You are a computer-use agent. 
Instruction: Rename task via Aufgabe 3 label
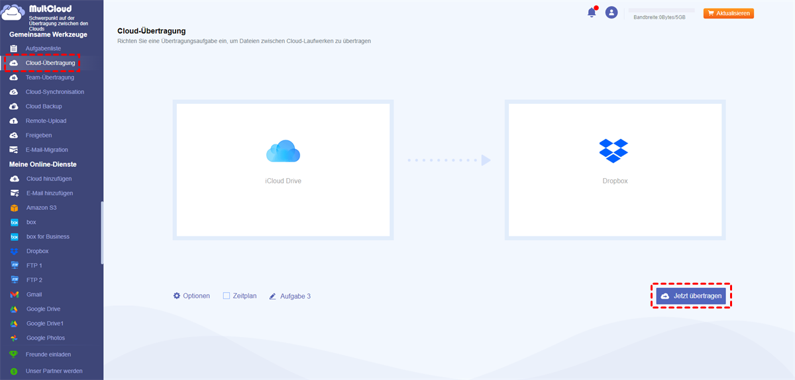click(295, 297)
